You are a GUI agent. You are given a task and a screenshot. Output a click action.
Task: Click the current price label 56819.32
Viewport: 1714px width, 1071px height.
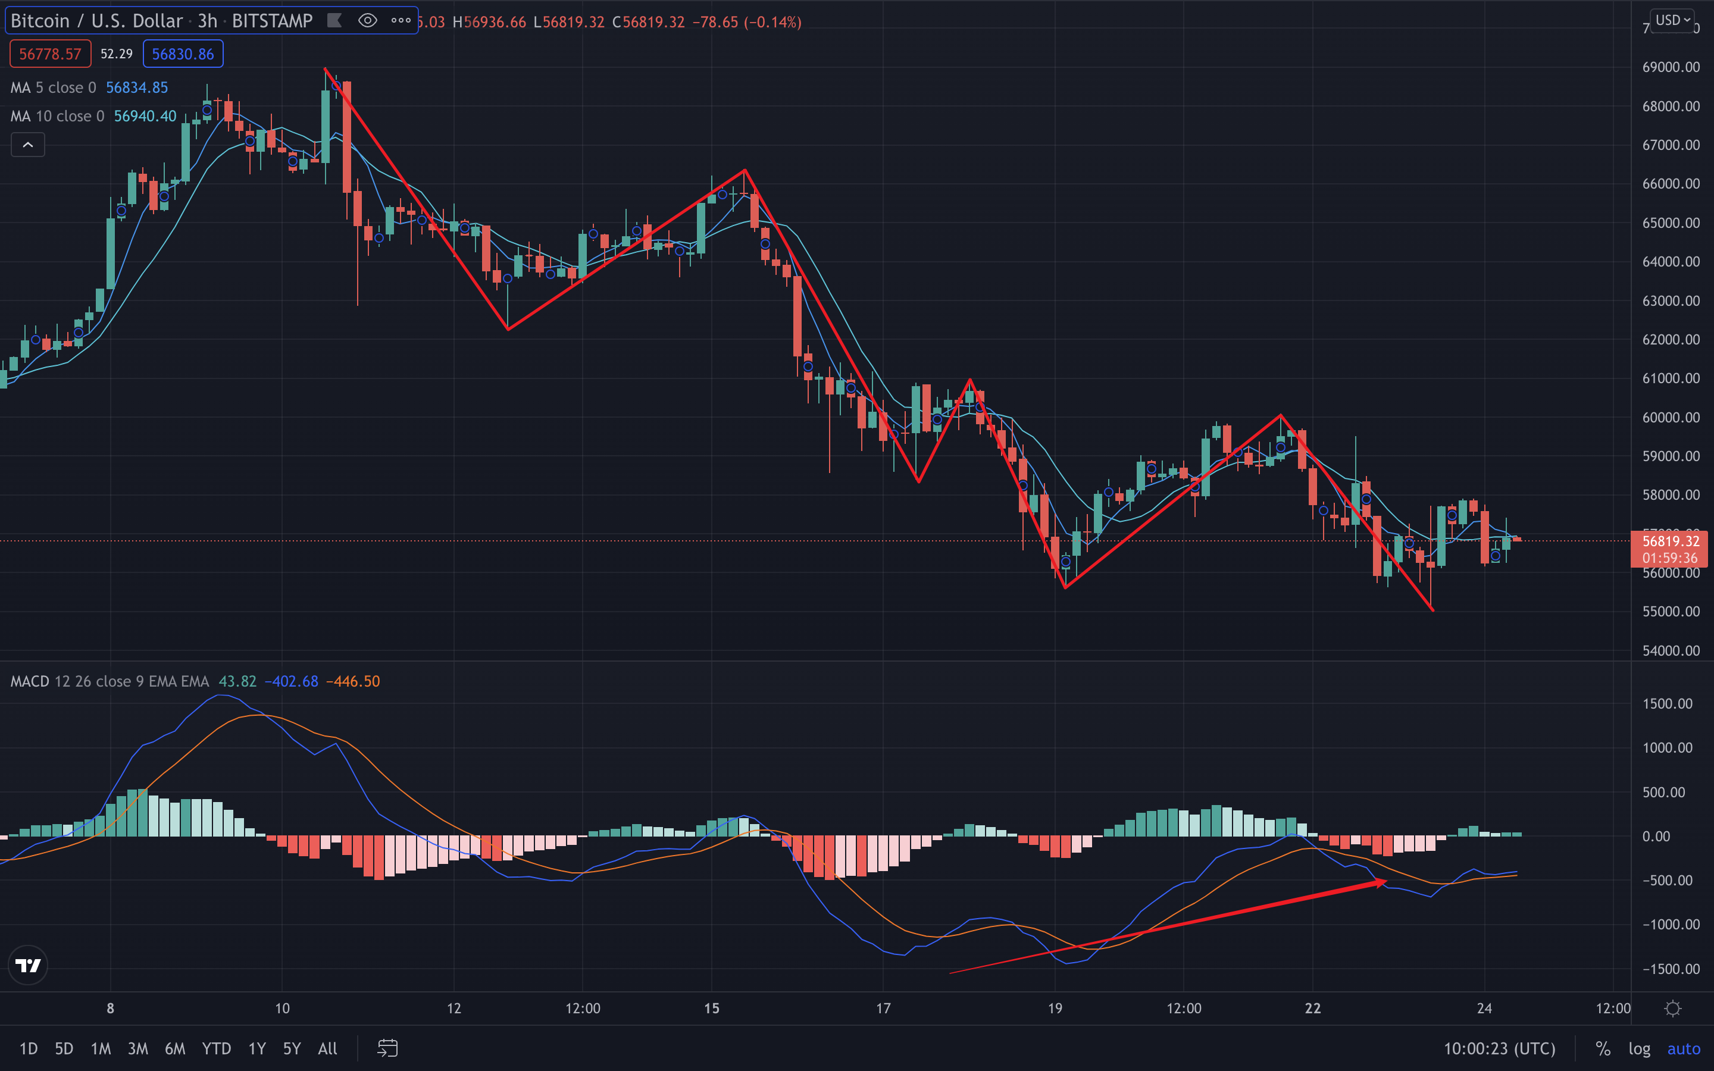pyautogui.click(x=1671, y=541)
